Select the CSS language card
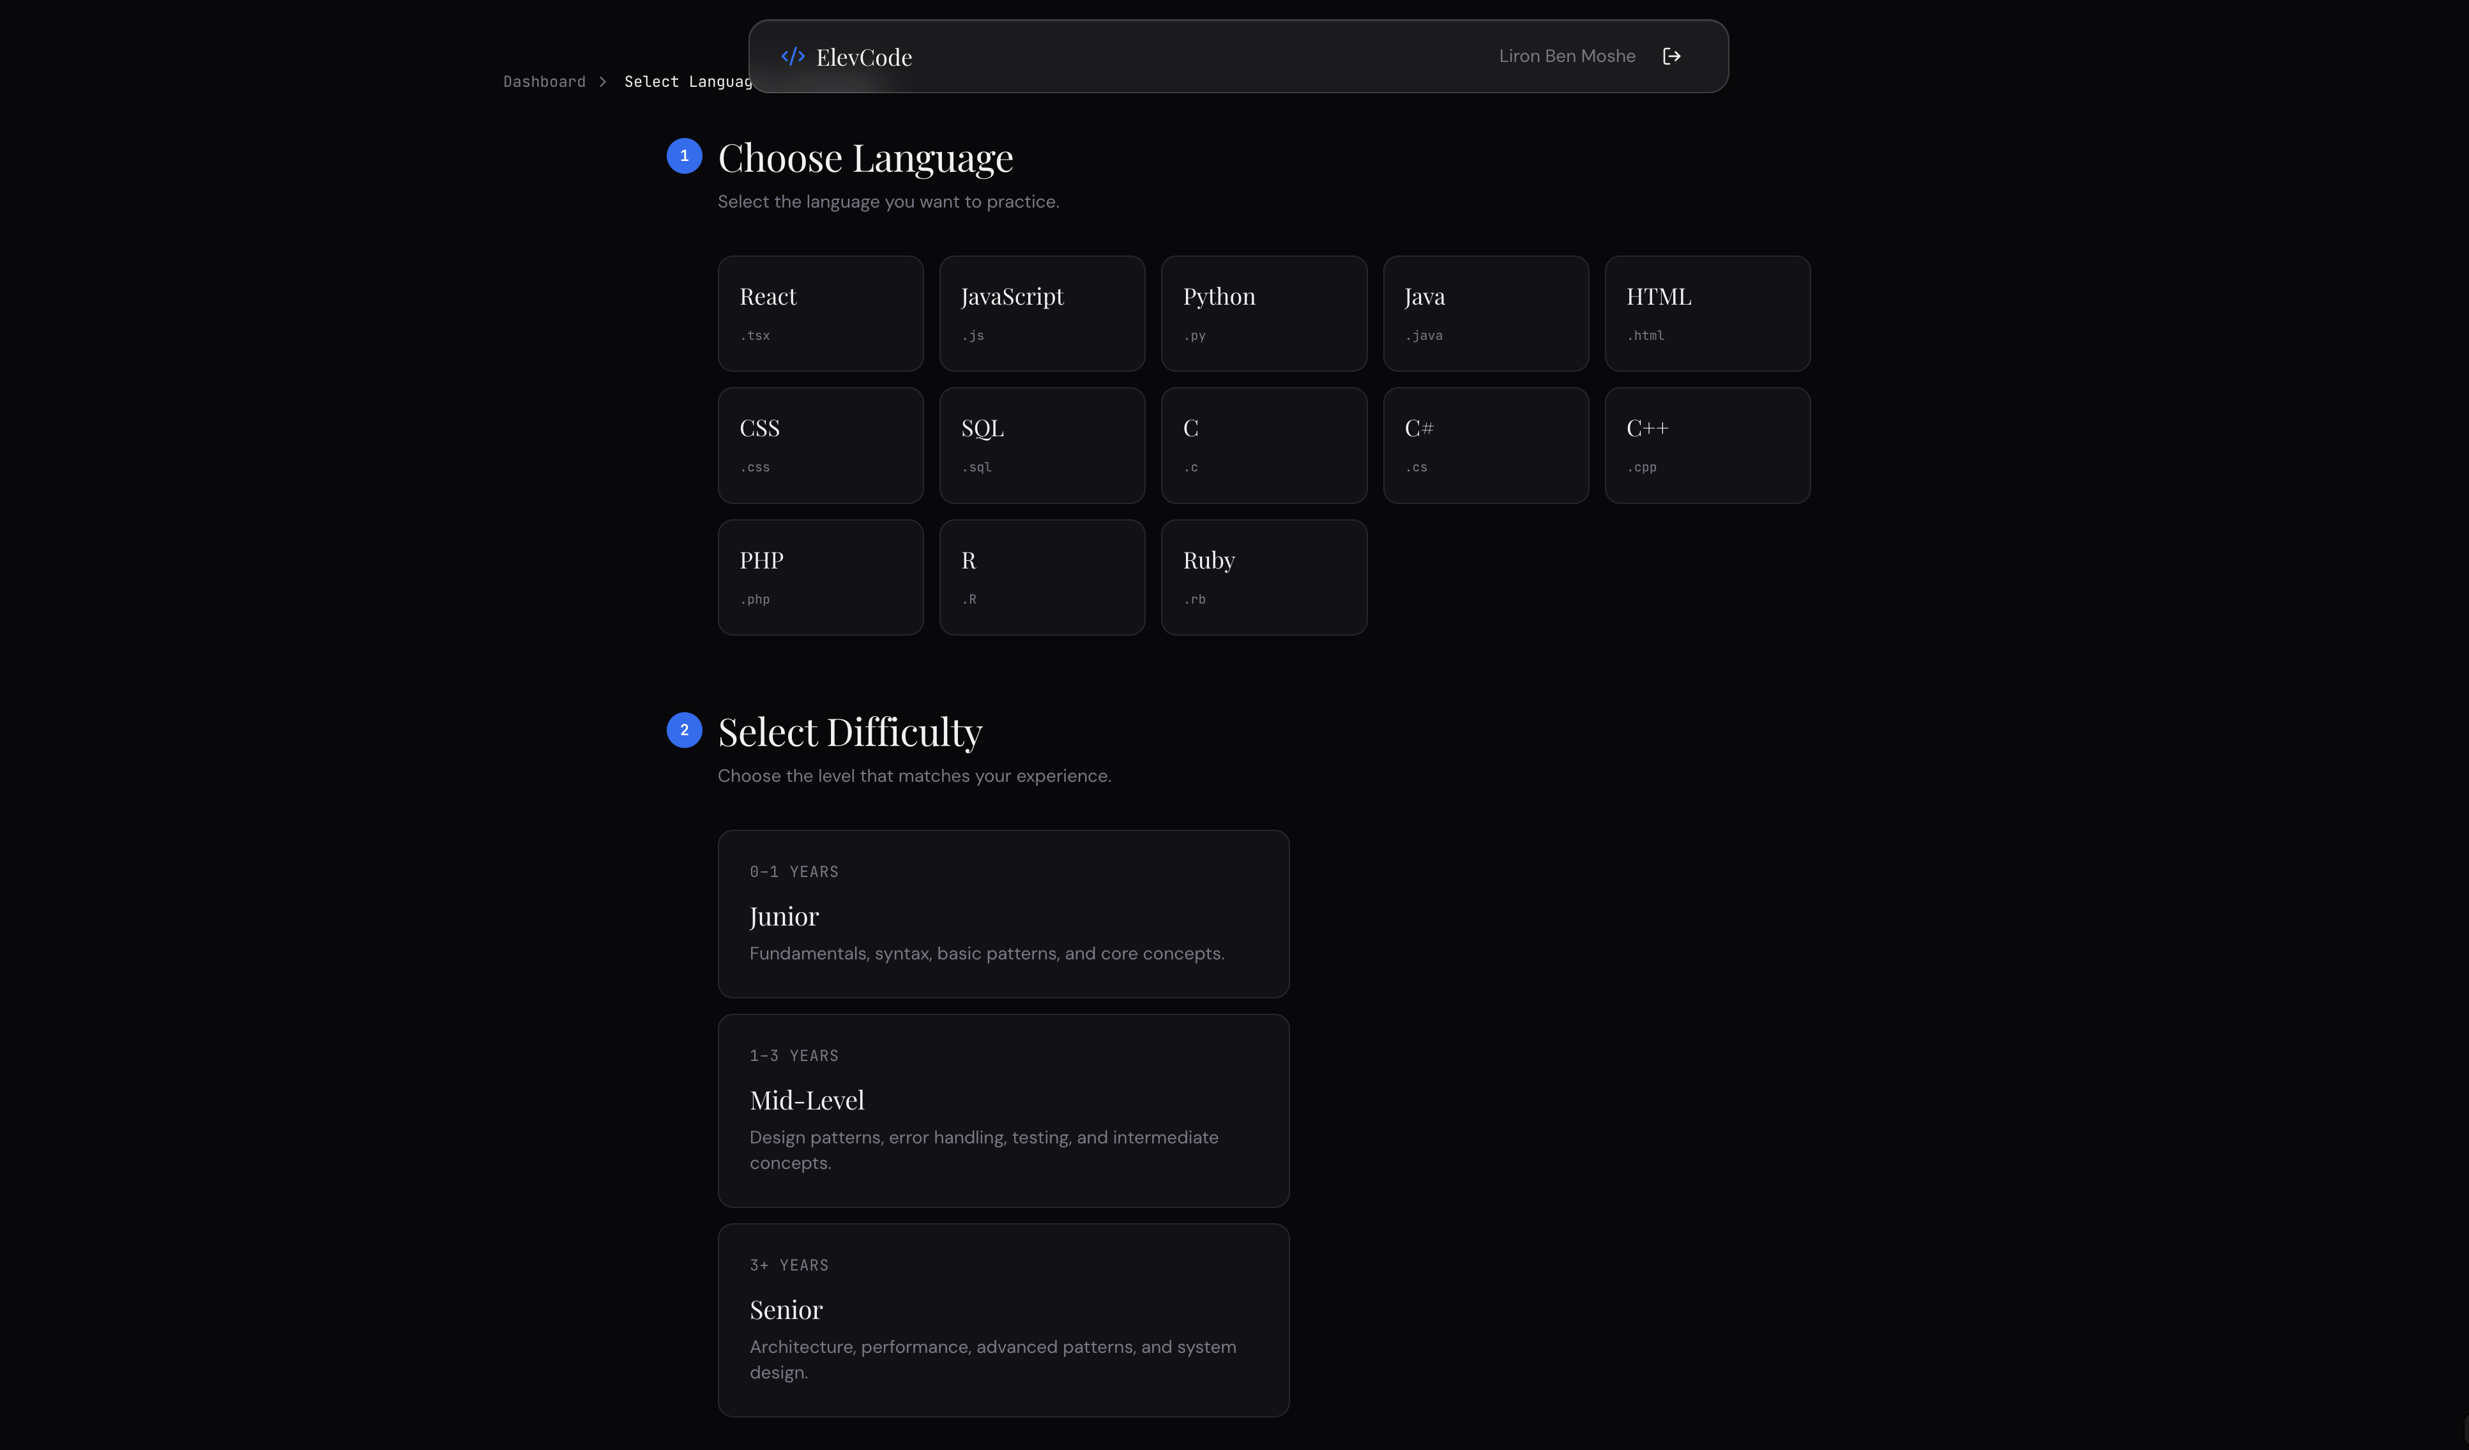The height and width of the screenshot is (1450, 2469). click(x=820, y=445)
